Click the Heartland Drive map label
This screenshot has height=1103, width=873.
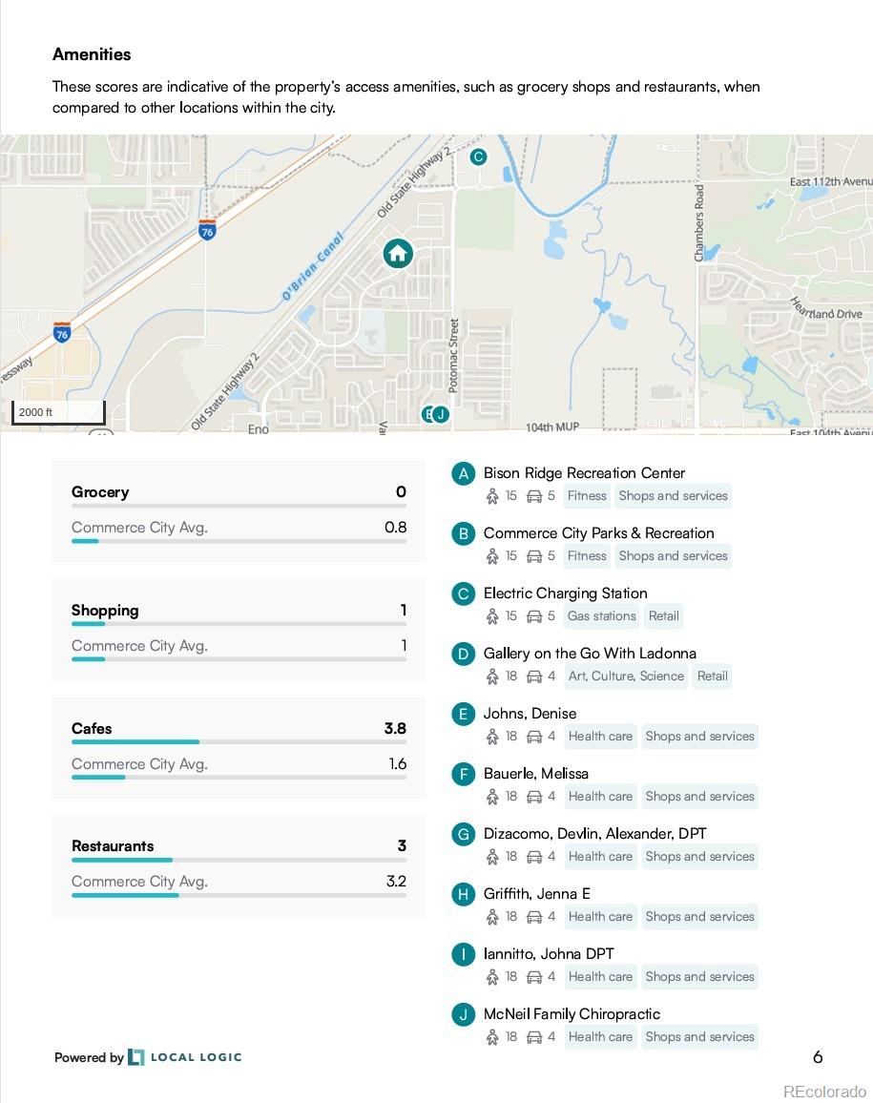[x=826, y=309]
